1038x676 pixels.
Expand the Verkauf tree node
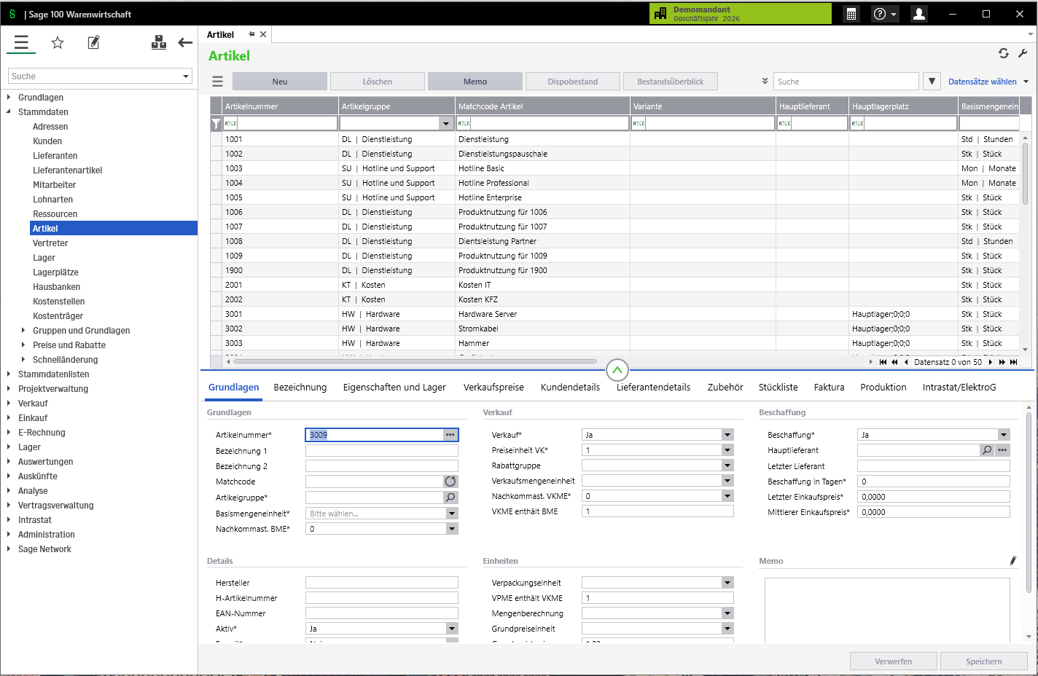coord(9,403)
